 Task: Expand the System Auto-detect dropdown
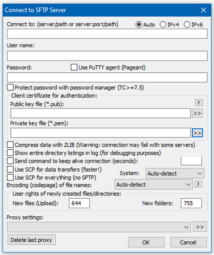[175, 173]
